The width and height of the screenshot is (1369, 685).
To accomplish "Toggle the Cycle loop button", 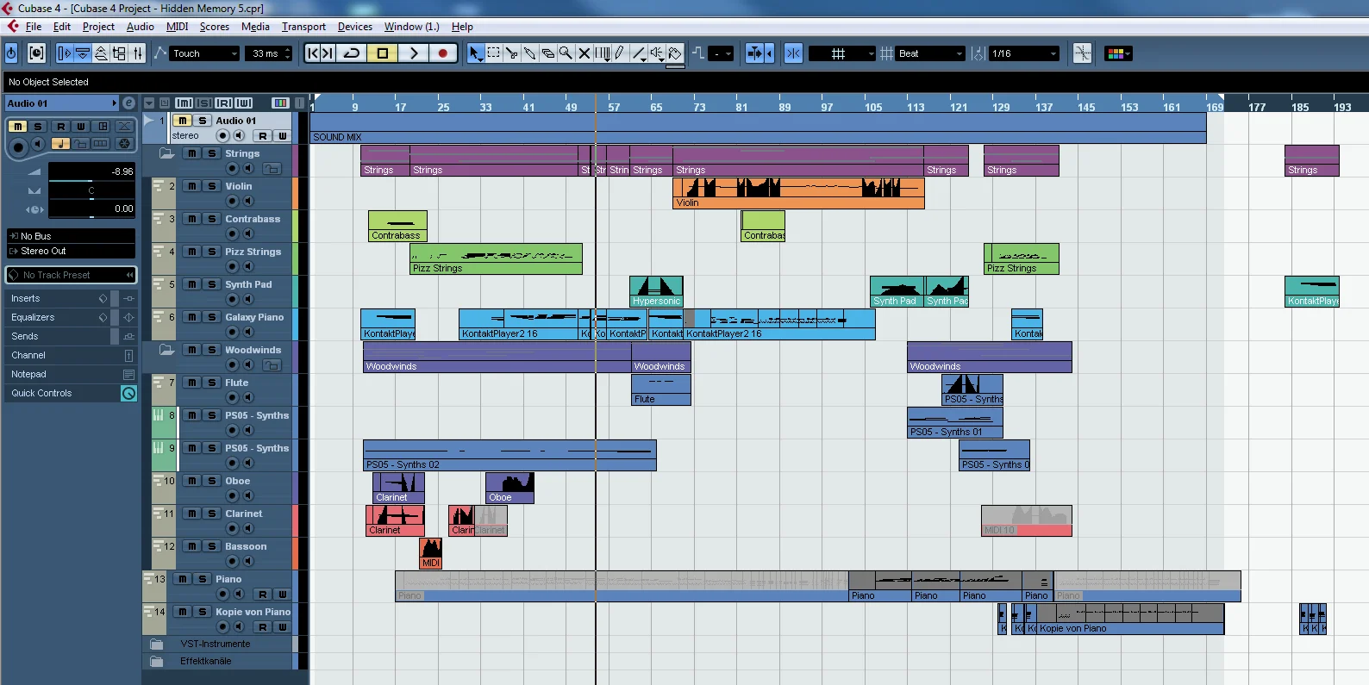I will pos(352,53).
